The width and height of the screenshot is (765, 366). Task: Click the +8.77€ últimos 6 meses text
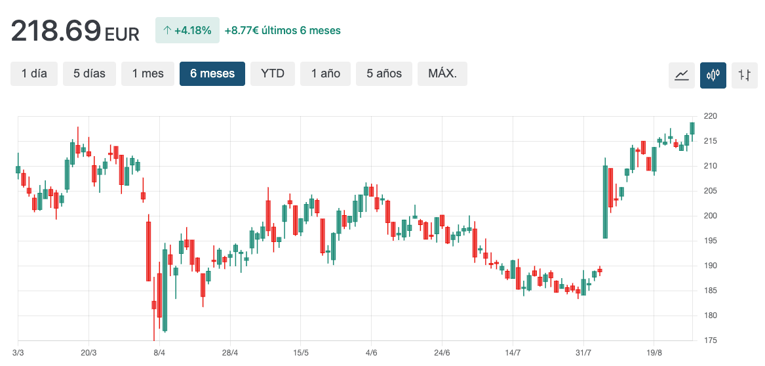pos(282,30)
